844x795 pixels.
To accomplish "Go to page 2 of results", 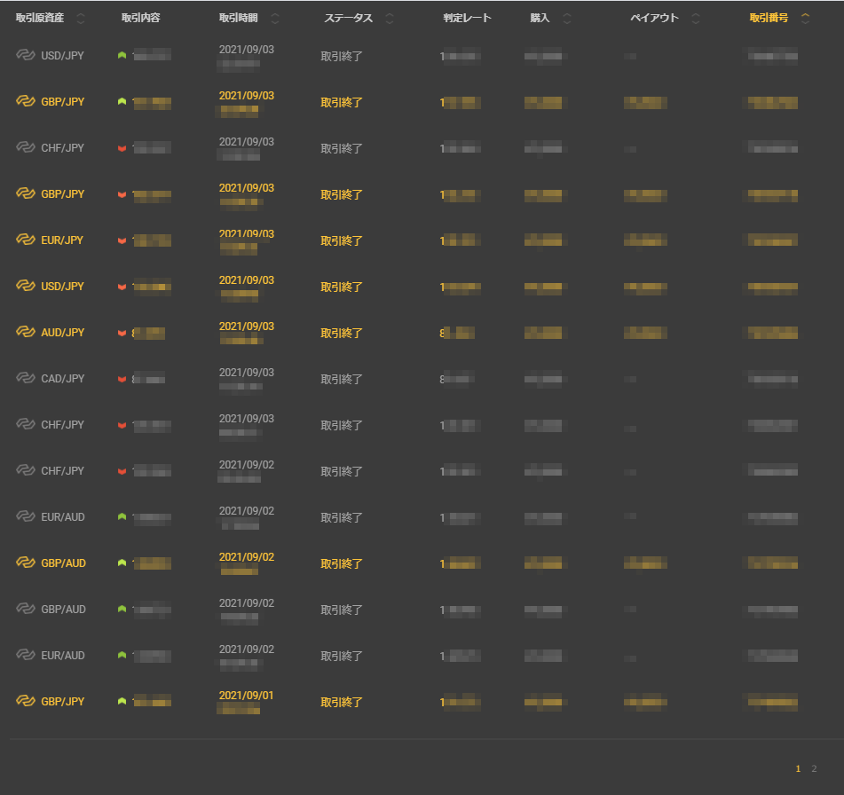I will click(x=814, y=768).
